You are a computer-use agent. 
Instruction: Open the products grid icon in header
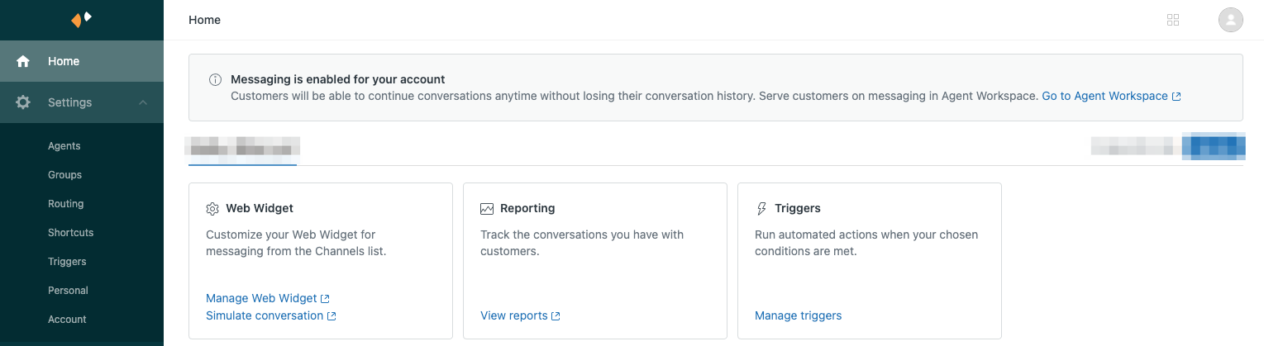click(x=1172, y=20)
